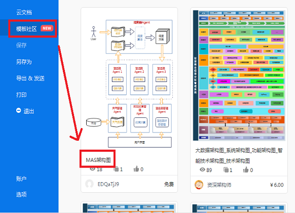Screen dimensions: 295x213
Task: Open 账户 settings
Action: coord(21,179)
